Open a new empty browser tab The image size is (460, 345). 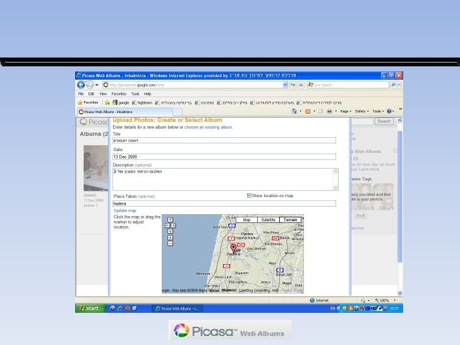tap(178, 112)
